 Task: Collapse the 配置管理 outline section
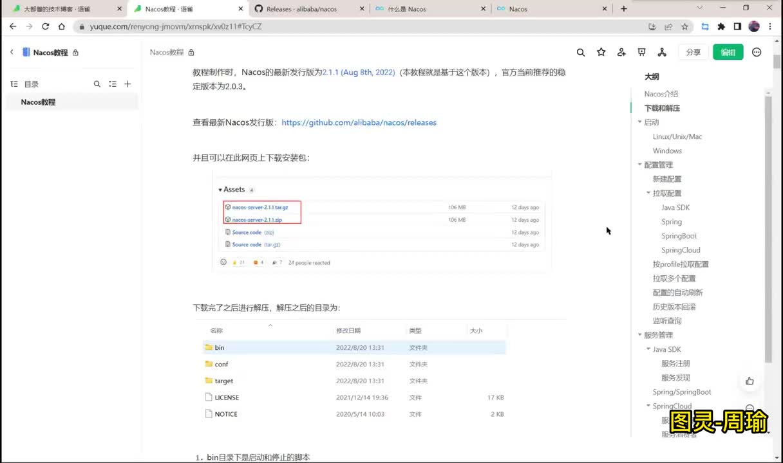[639, 165]
